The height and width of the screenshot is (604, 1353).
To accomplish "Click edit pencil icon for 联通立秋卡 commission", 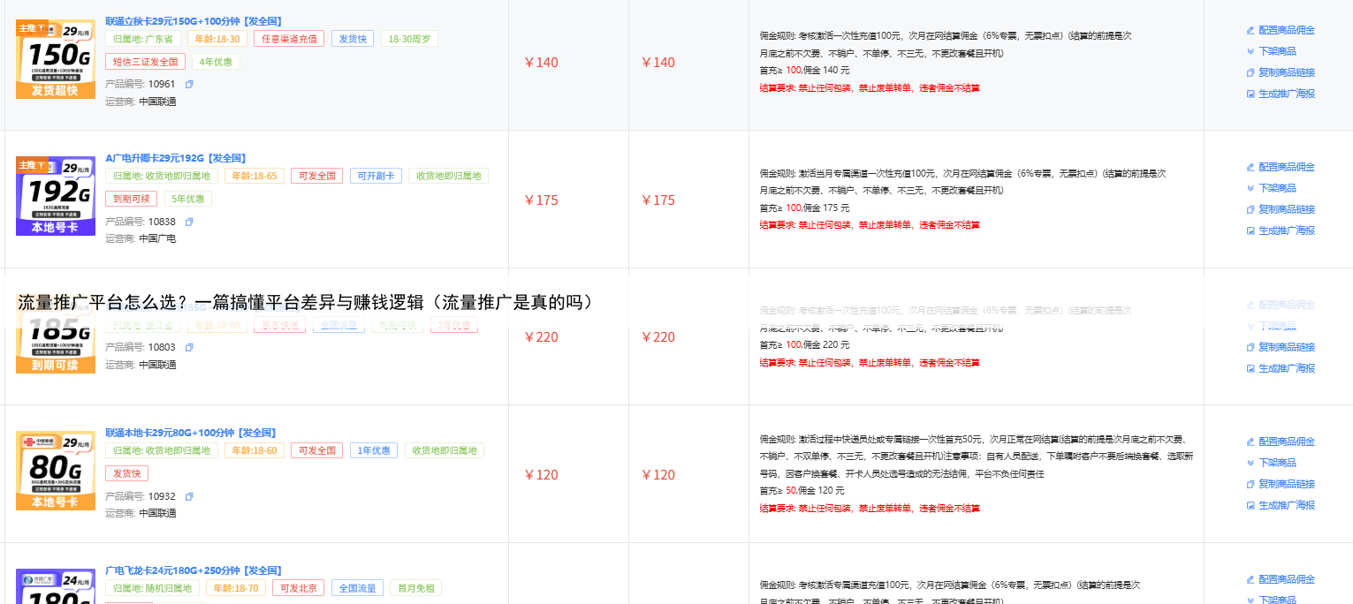I will click(x=1250, y=30).
